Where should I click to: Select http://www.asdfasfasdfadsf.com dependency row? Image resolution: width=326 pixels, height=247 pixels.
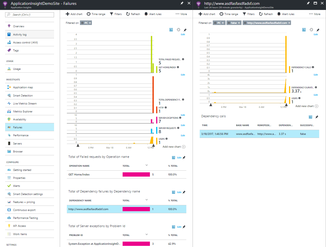tap(126, 209)
